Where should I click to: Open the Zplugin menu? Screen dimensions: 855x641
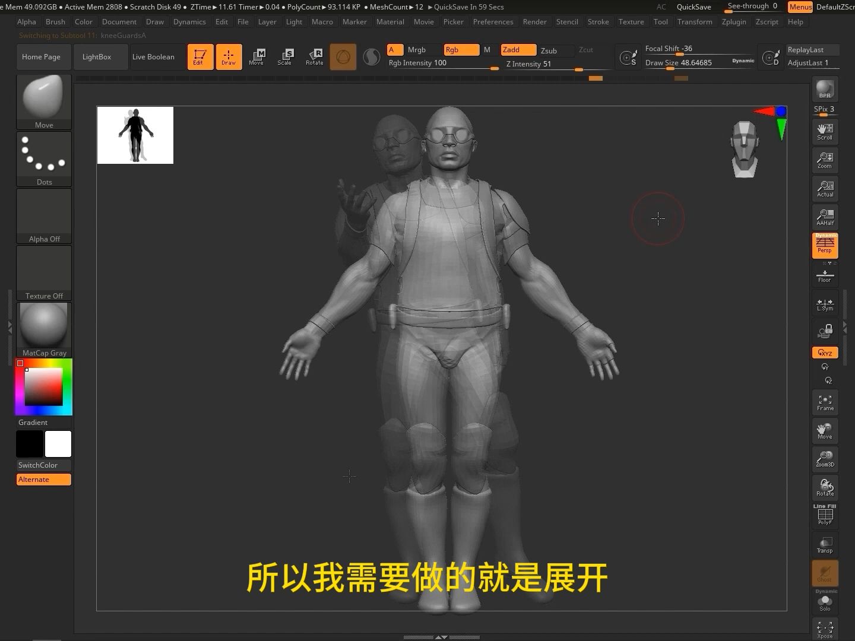pyautogui.click(x=734, y=22)
